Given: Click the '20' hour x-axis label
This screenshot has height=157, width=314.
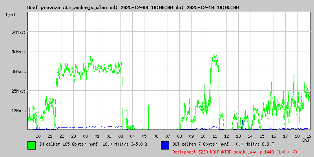Looking at the screenshot, I should pyautogui.click(x=38, y=136).
